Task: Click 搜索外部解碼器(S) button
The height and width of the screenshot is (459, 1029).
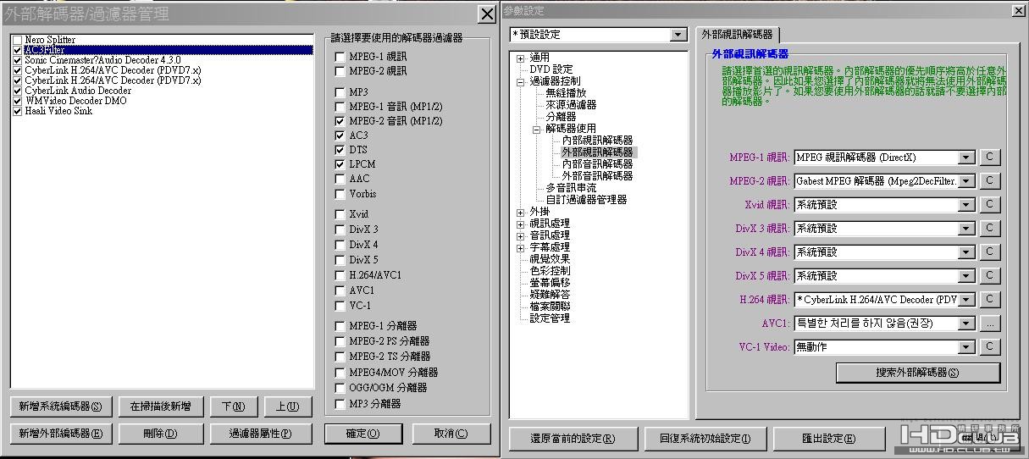Action: coord(917,373)
